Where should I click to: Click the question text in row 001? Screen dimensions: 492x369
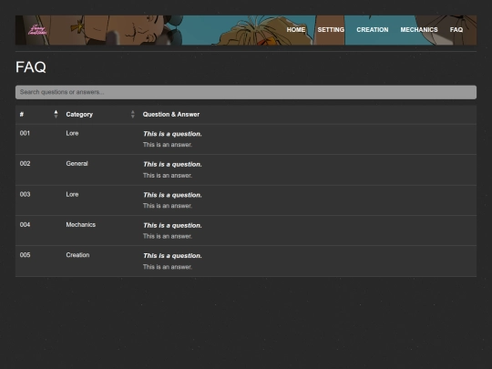click(172, 134)
